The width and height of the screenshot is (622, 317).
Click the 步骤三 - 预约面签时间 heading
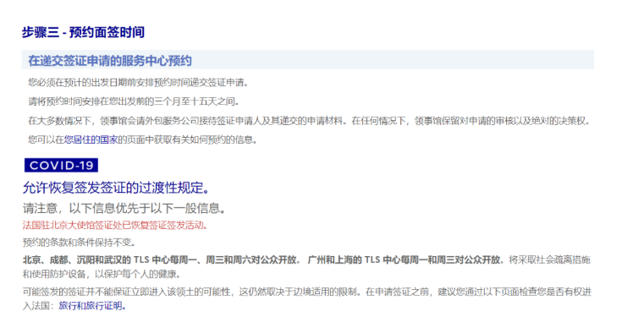pyautogui.click(x=83, y=32)
